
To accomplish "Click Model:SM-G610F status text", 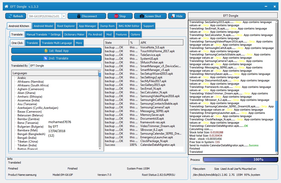I will click(63, 175).
